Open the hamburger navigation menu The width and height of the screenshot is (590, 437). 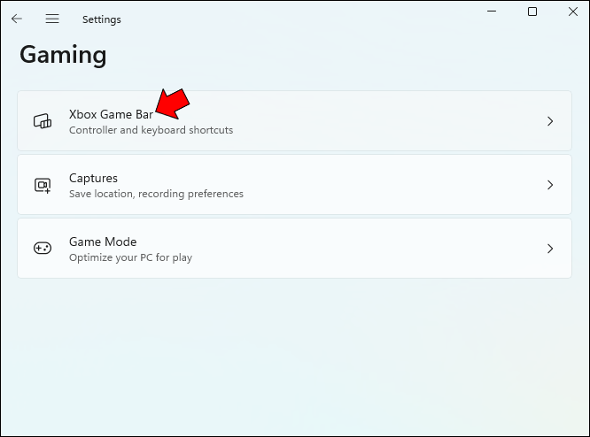[x=52, y=19]
